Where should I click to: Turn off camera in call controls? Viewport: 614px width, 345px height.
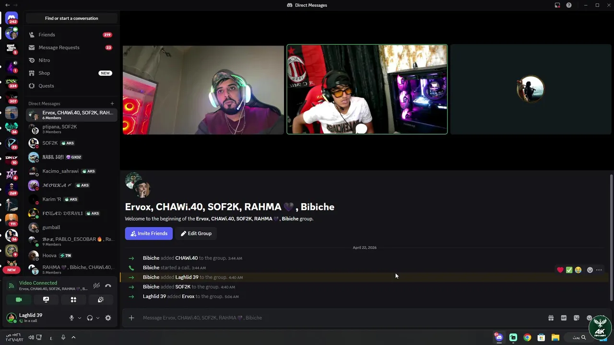[19, 299]
